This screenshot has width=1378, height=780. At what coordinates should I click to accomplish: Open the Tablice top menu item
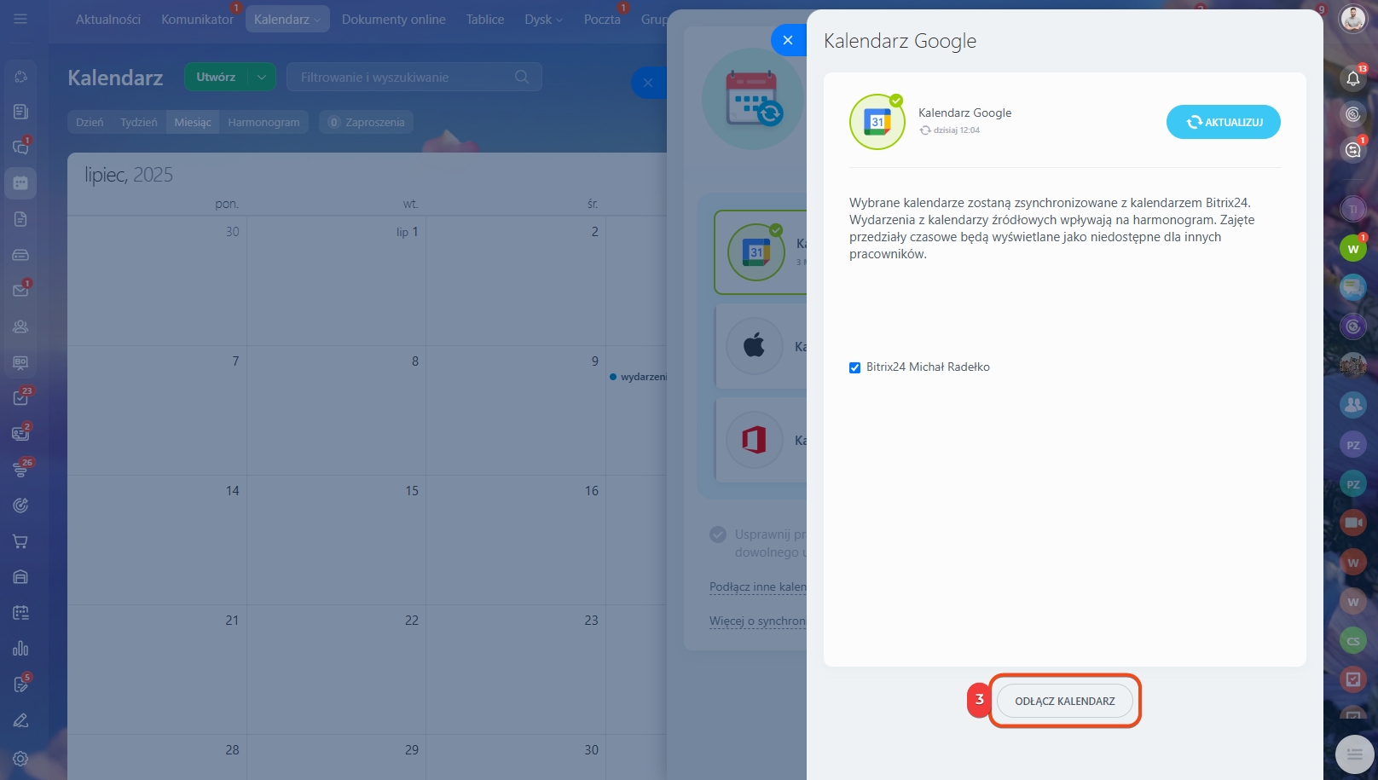485,19
